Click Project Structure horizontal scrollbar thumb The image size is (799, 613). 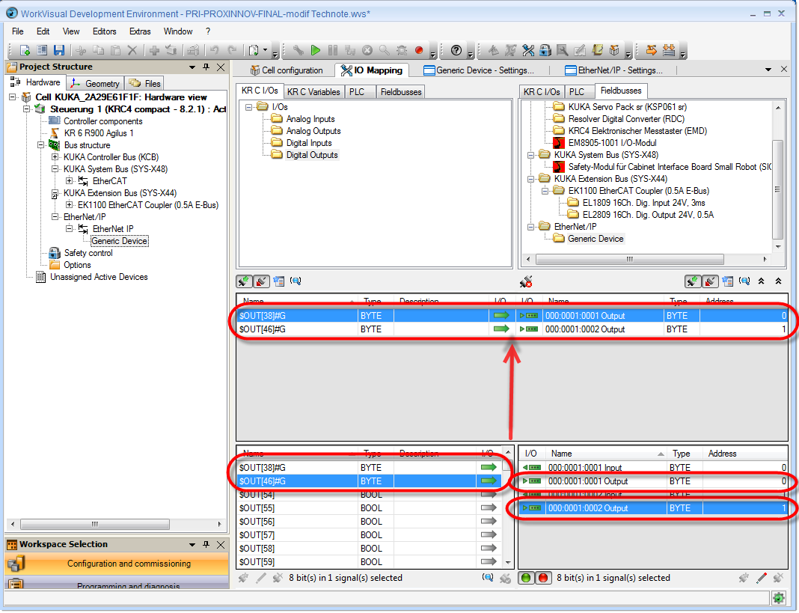[95, 524]
